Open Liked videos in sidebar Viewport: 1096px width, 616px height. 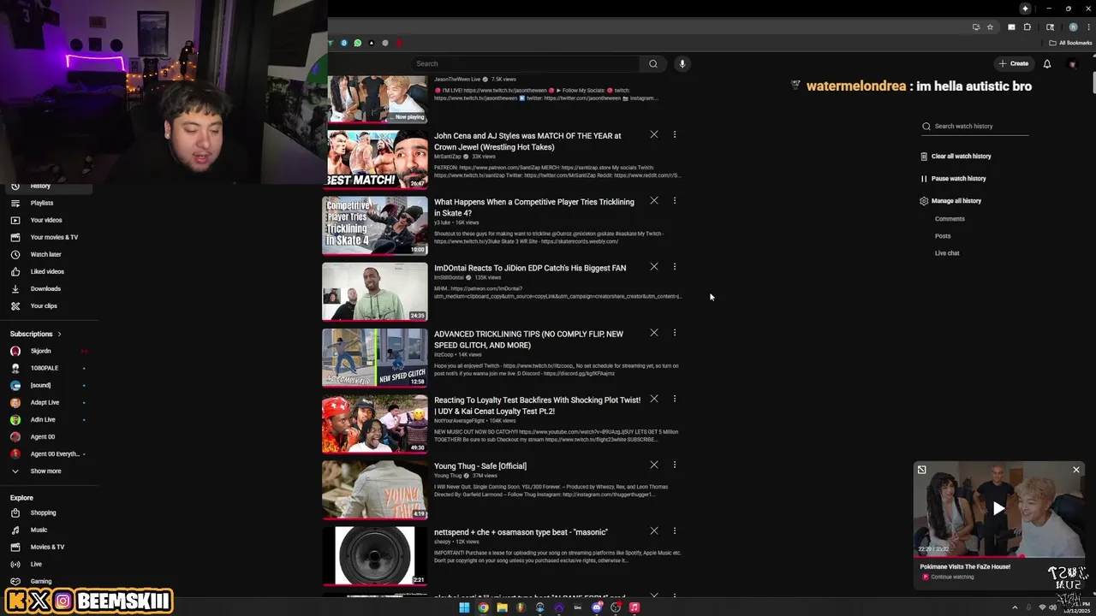pyautogui.click(x=47, y=271)
